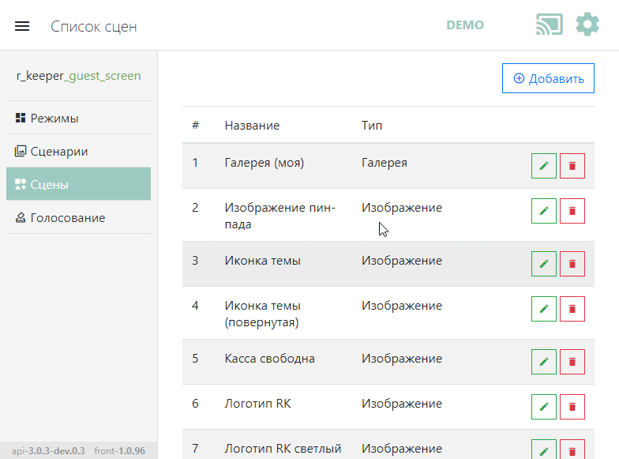Image resolution: width=619 pixels, height=459 pixels.
Task: Select the Логотип RK светлый row
Action: (x=283, y=448)
